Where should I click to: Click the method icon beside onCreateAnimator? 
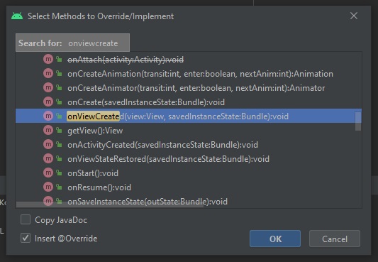[48, 87]
